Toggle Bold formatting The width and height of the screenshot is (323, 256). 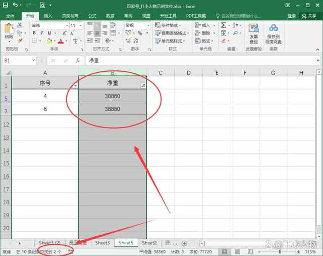[34, 33]
